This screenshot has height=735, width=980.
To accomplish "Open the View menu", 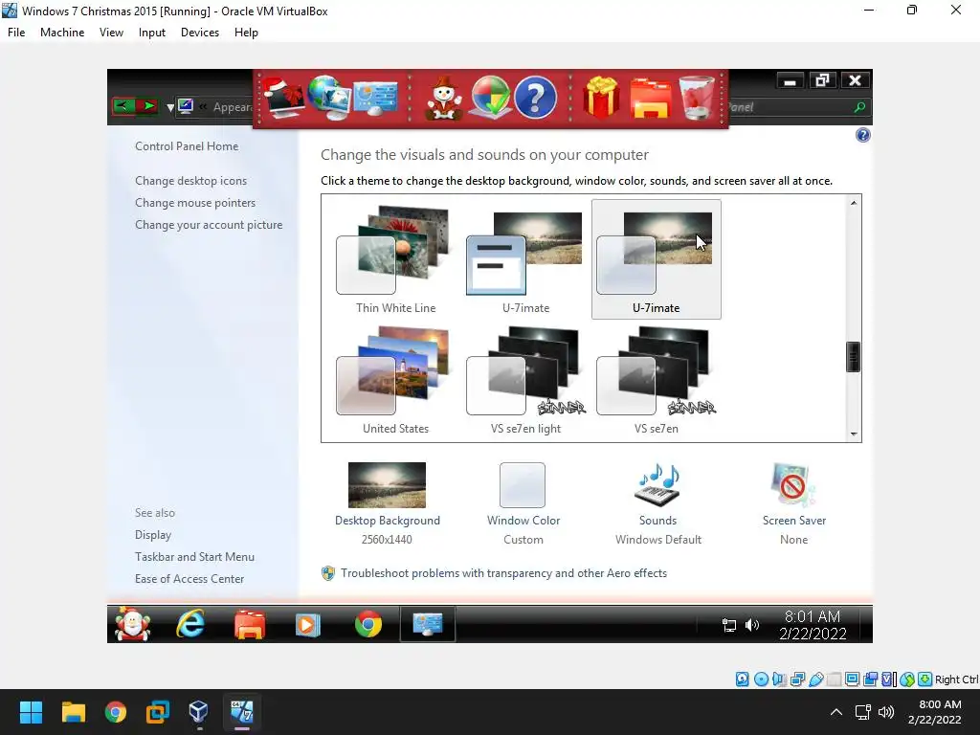I will pos(111,33).
